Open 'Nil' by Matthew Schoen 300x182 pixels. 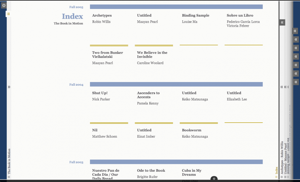click(x=95, y=130)
